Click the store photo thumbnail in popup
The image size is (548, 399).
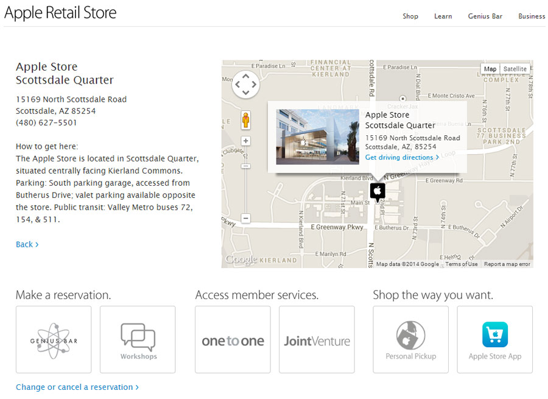tap(317, 136)
